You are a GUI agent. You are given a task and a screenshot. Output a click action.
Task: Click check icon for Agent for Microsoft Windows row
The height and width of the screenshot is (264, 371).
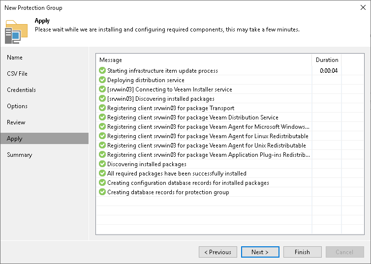(102, 126)
